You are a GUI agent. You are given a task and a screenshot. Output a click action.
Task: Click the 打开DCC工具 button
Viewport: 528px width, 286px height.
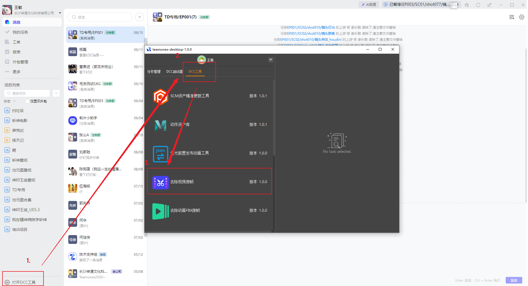click(x=23, y=282)
